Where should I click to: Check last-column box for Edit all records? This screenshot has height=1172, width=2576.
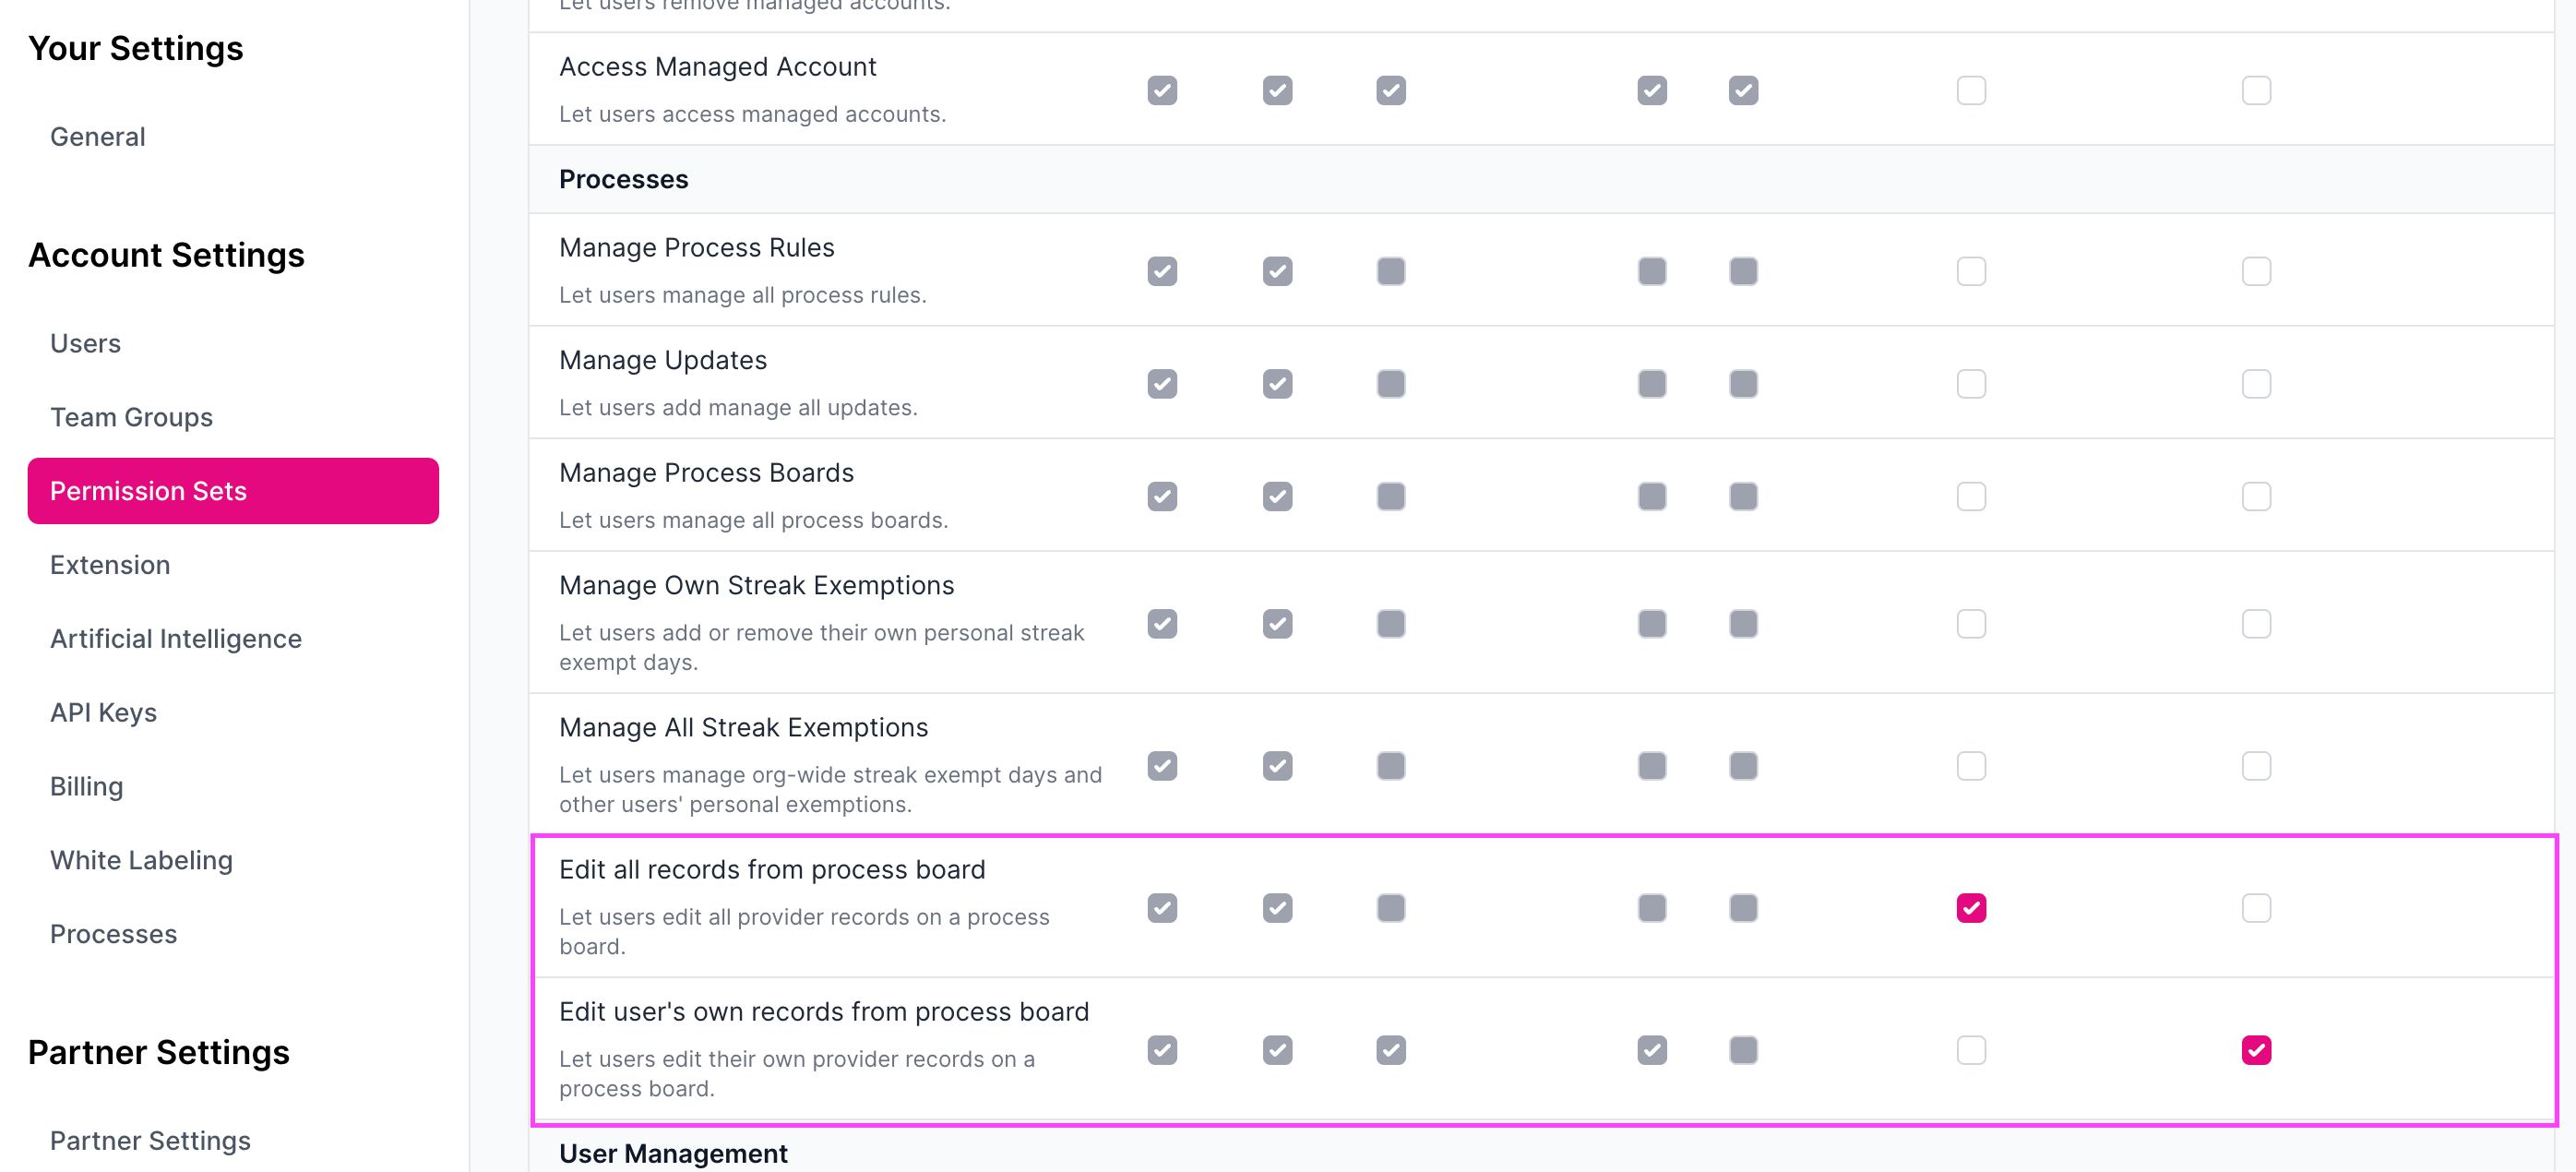tap(2256, 908)
